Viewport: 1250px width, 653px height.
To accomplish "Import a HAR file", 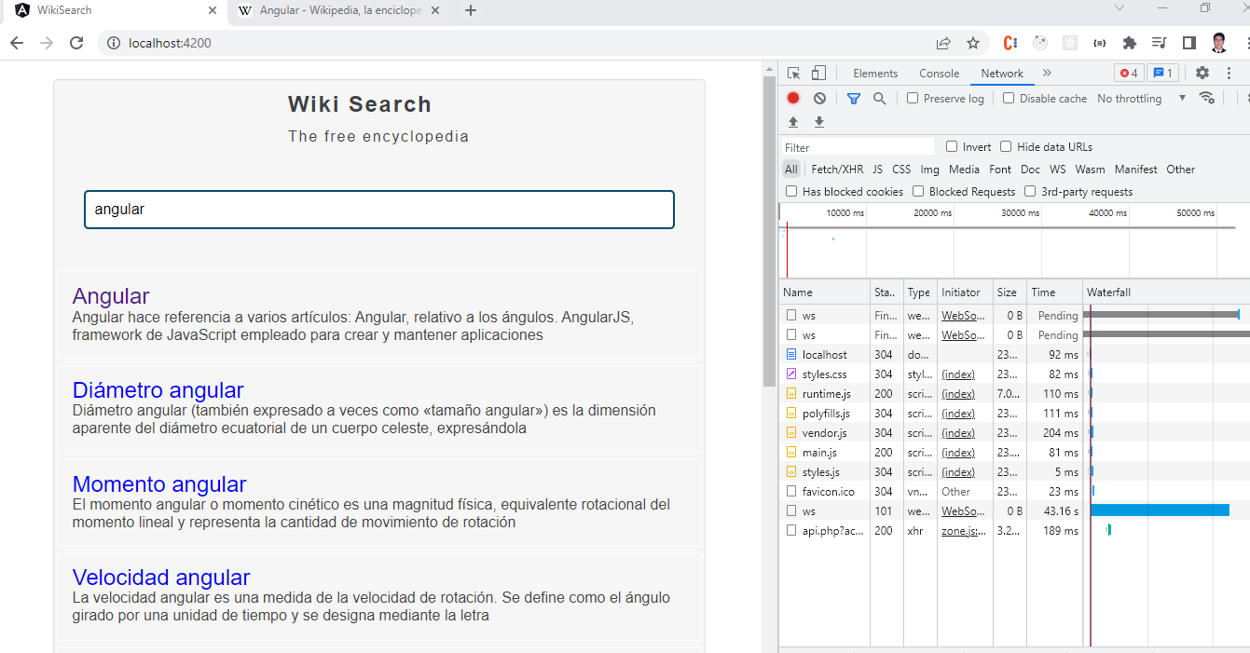I will pos(792,121).
